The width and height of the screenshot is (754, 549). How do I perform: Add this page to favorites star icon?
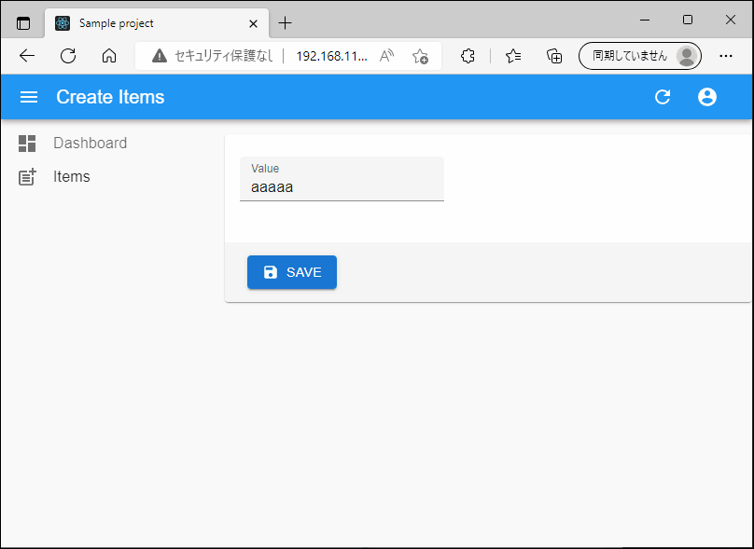(x=420, y=56)
